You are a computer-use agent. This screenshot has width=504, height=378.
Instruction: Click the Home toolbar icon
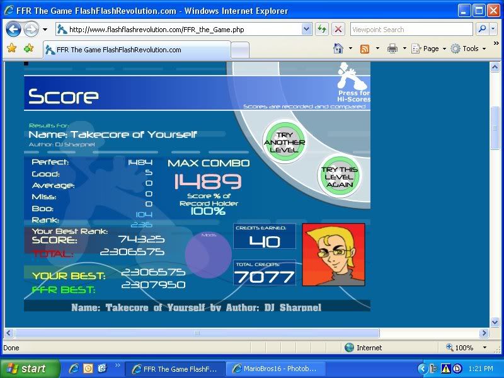pos(338,49)
